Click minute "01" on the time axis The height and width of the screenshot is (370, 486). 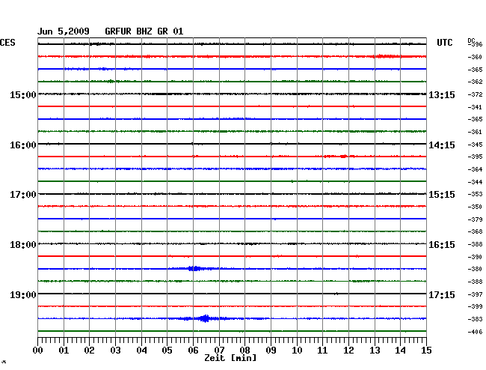pos(64,351)
